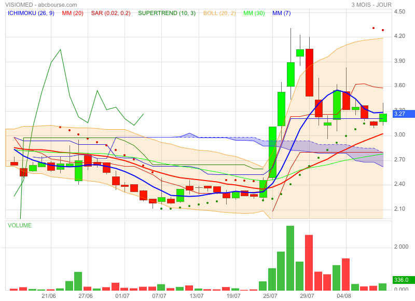Click the green MM (30) legend label

254,13
